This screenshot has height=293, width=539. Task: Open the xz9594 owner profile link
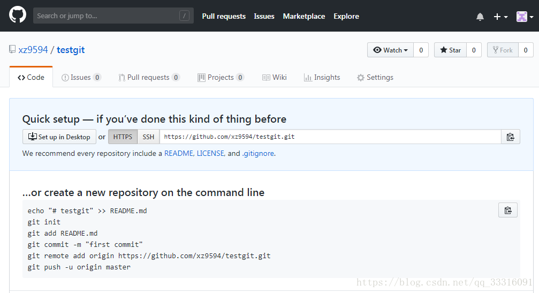click(33, 50)
